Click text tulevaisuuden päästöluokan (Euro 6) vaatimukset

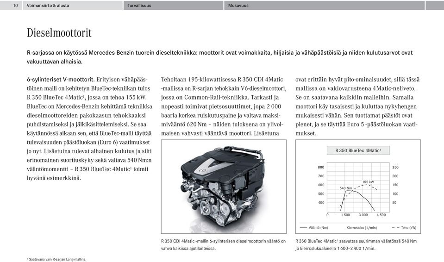[88, 142]
